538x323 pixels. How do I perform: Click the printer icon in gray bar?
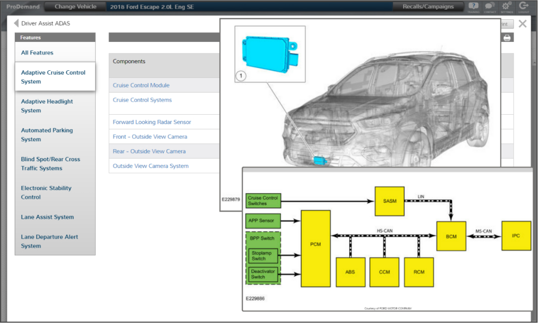507,37
